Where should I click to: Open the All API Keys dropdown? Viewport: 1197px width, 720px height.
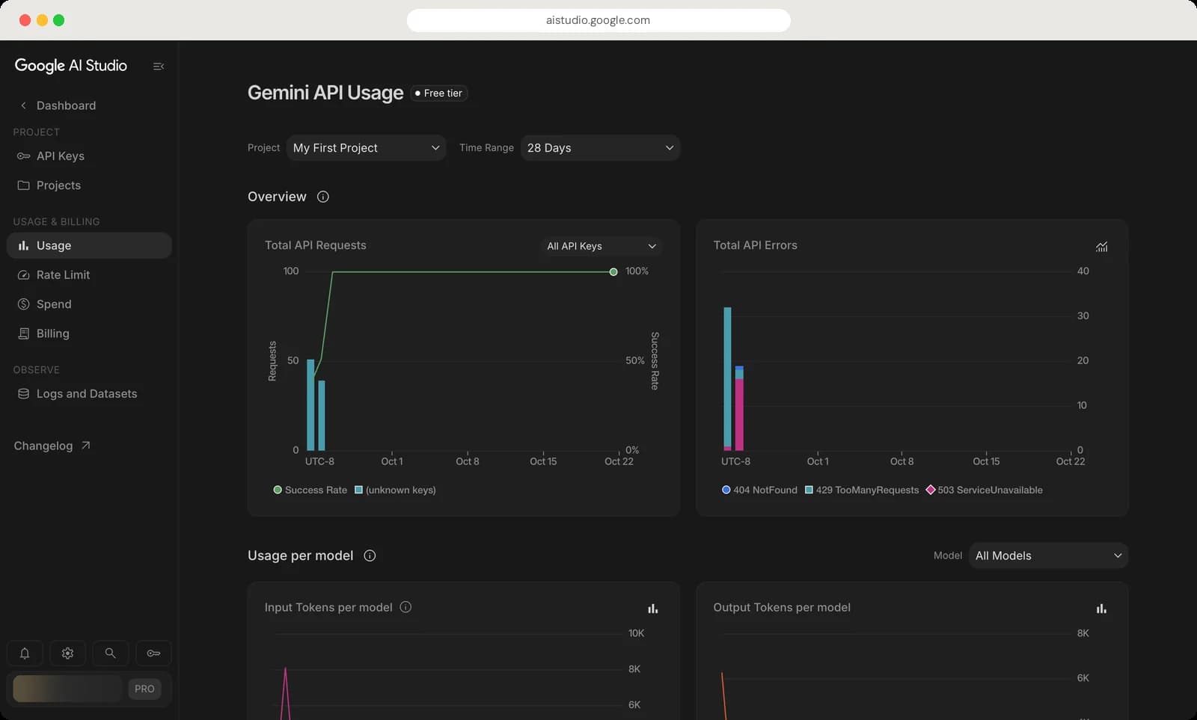[601, 246]
